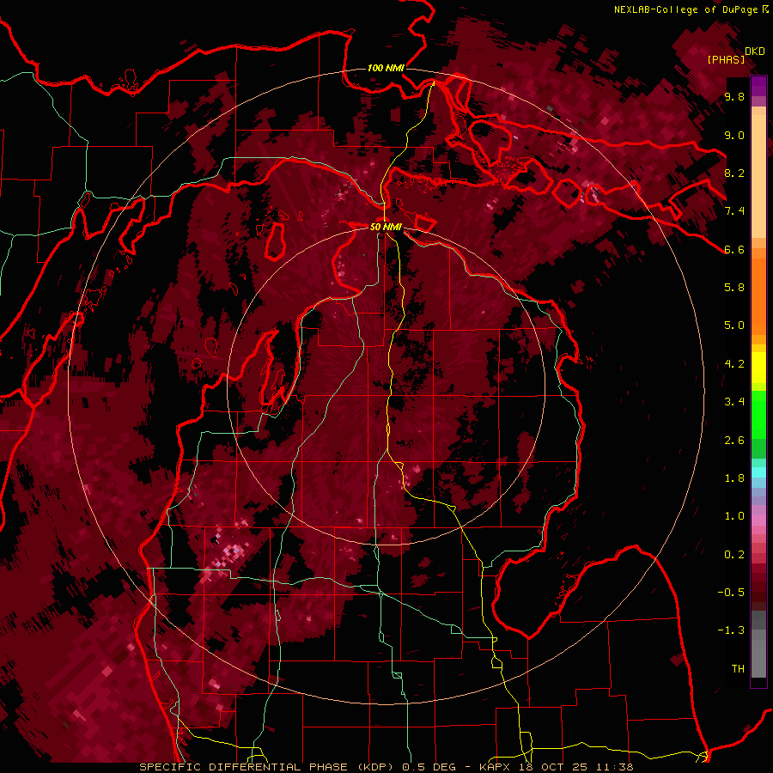Click the 8.2 legend value
Viewport: 773px width, 773px height.
pyautogui.click(x=734, y=173)
